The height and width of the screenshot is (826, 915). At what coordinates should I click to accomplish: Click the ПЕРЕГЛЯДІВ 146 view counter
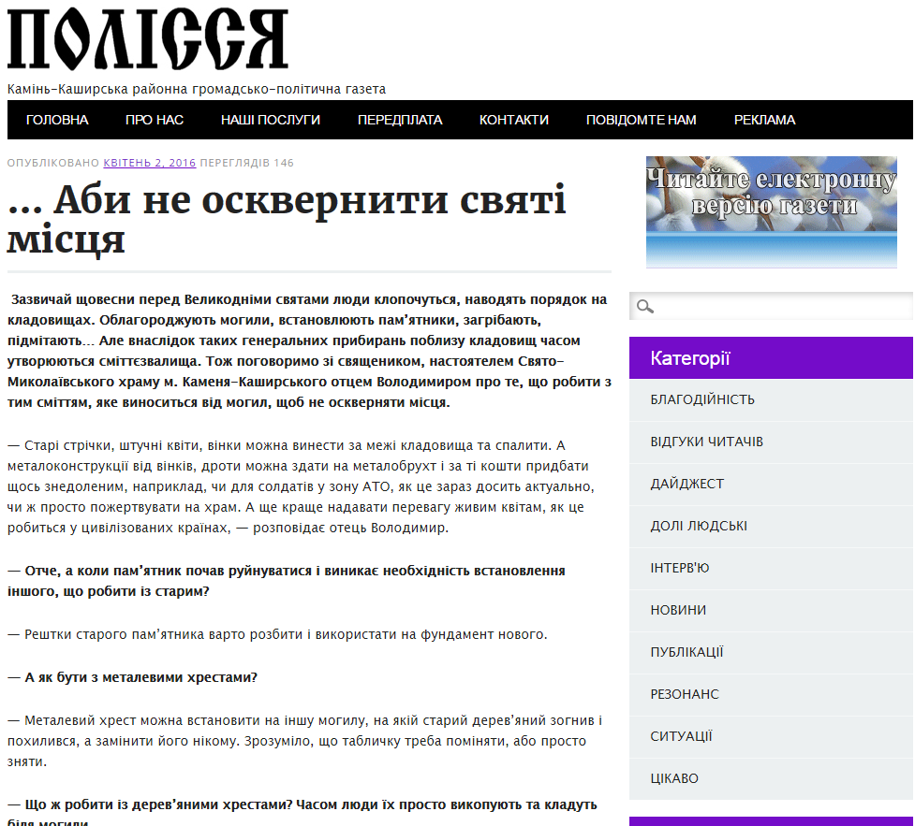(247, 163)
